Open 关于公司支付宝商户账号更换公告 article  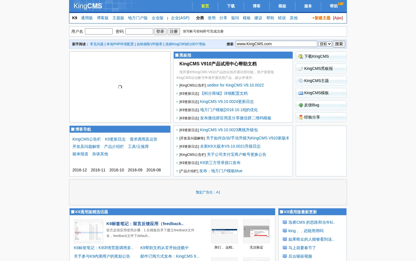pyautogui.click(x=237, y=154)
